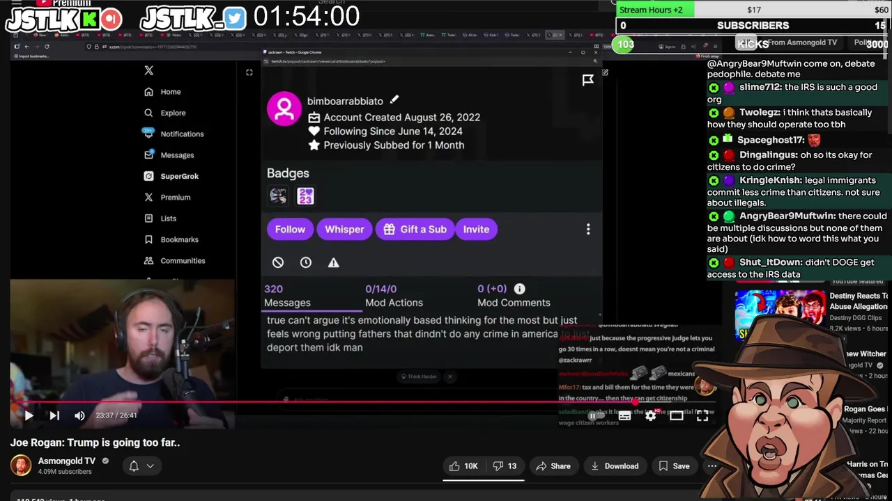Image resolution: width=892 pixels, height=501 pixels.
Task: Click the Invite button on viewer card
Action: tap(477, 229)
